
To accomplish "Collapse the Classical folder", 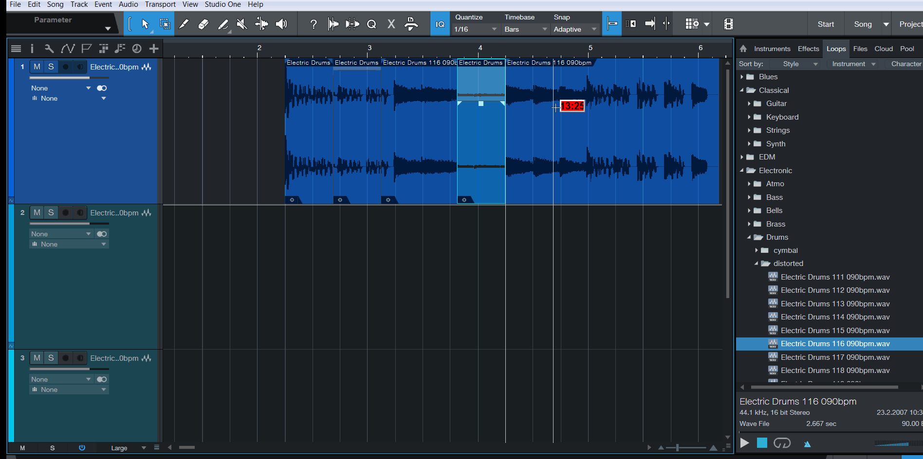I will pos(742,90).
